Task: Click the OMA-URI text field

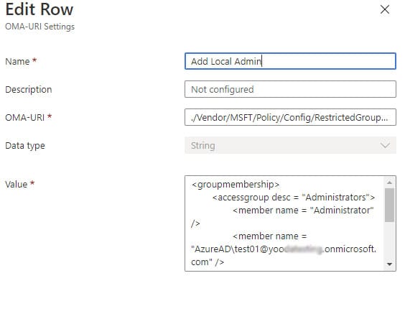Action: (290, 117)
